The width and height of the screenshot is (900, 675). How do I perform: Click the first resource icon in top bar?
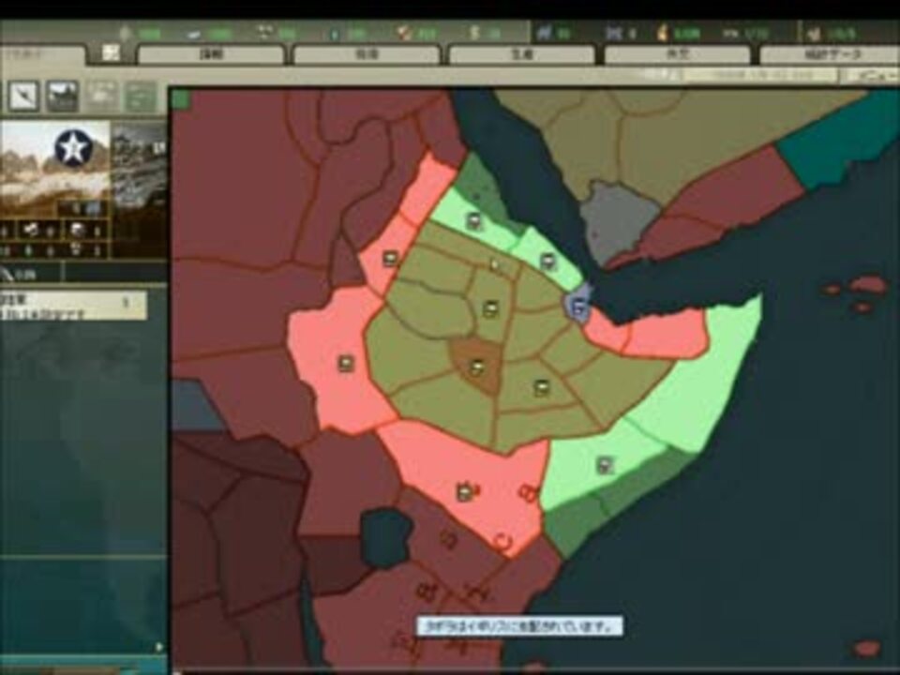(x=127, y=32)
